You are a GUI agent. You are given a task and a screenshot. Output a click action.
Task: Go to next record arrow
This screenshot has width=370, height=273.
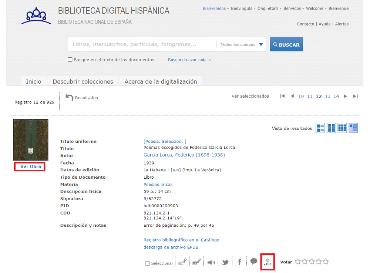point(345,96)
